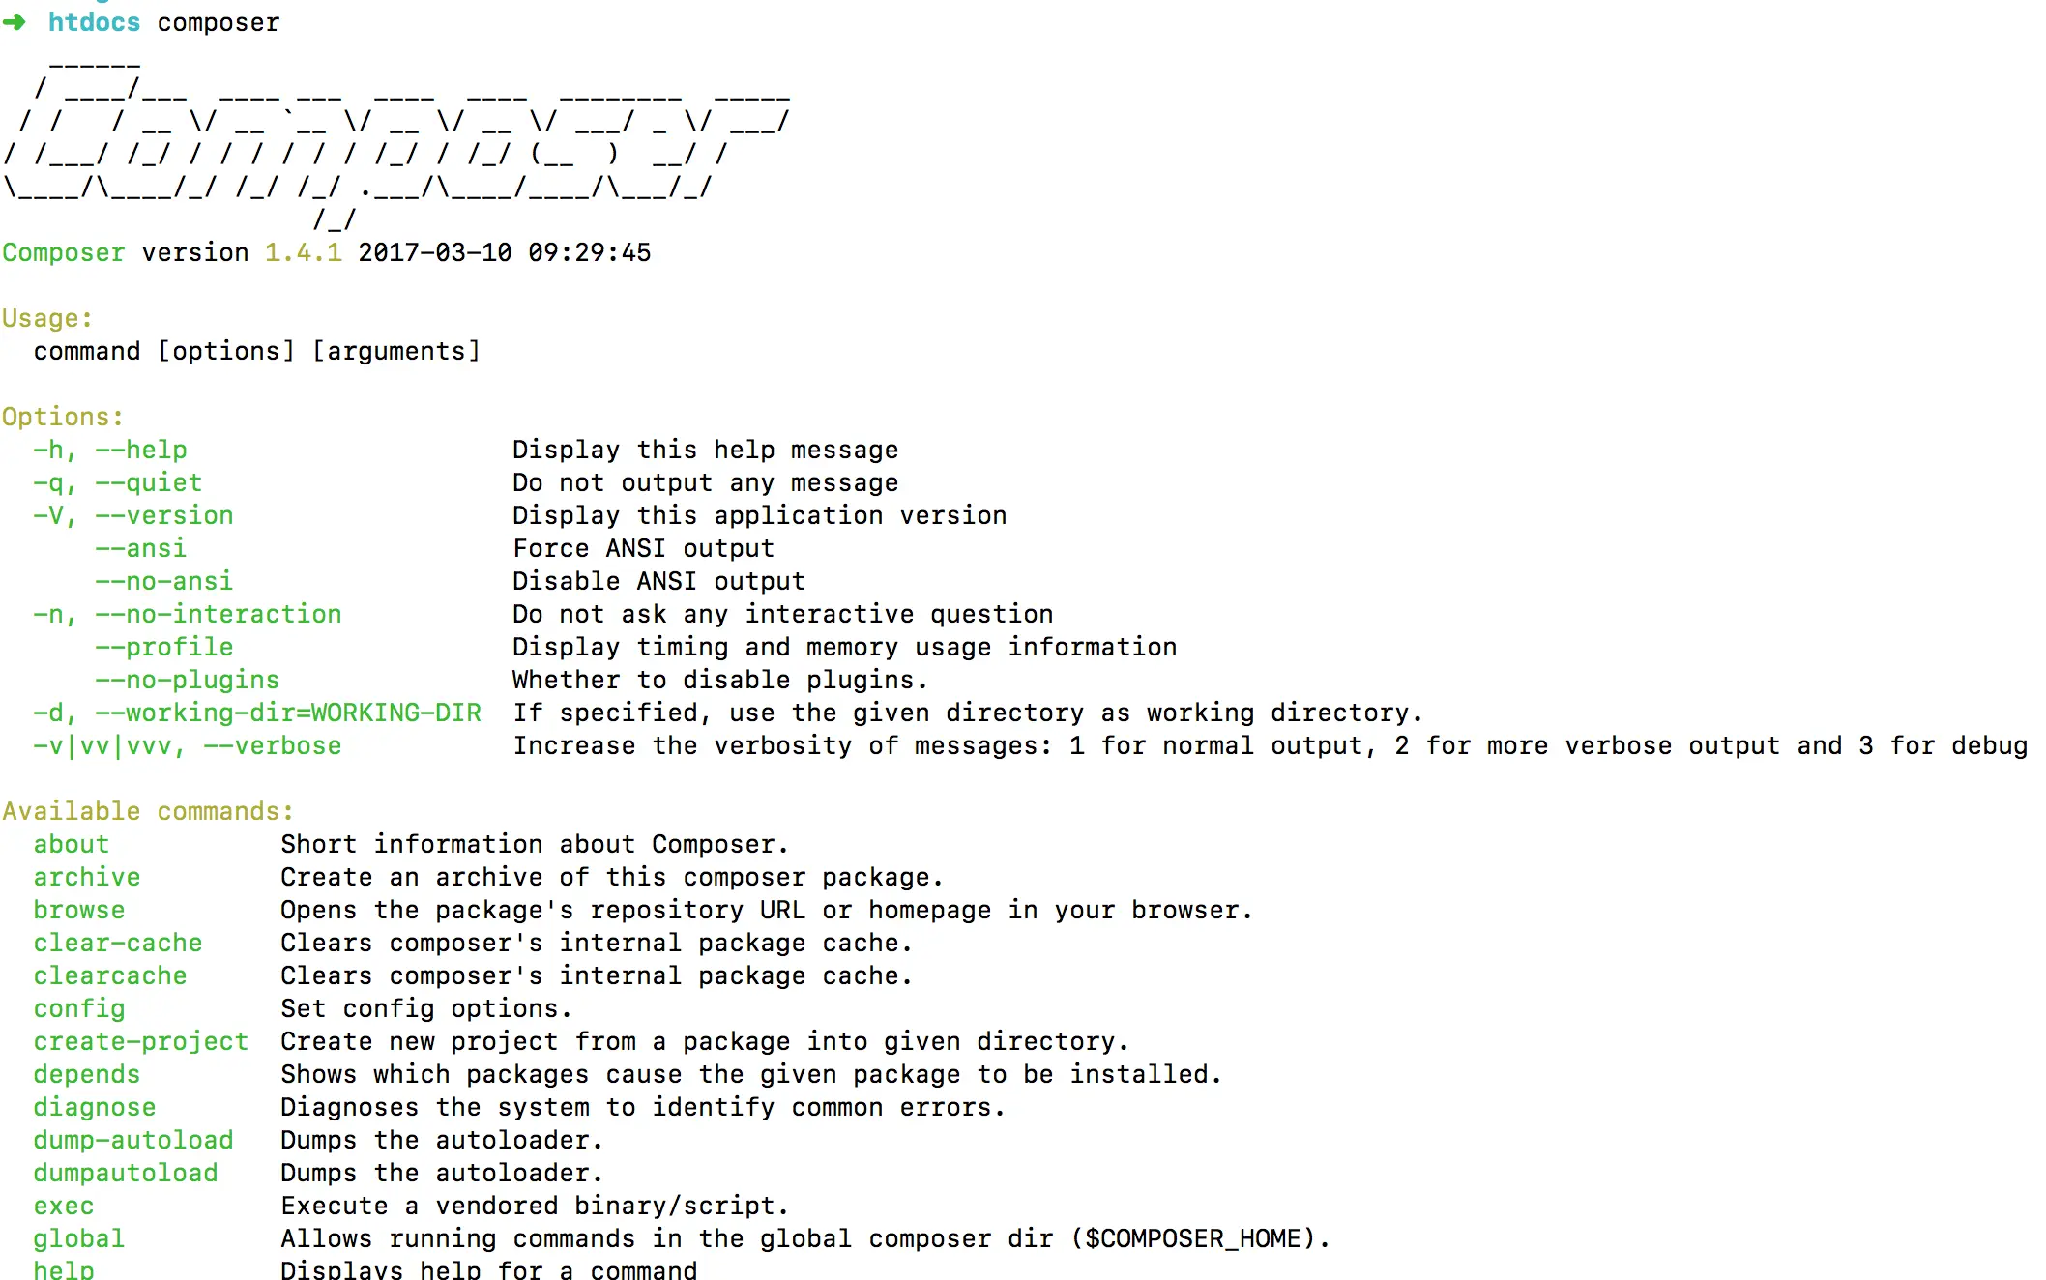Click the global command

point(79,1238)
